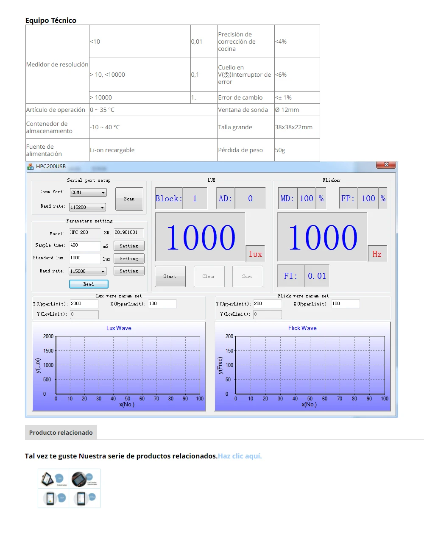Image resolution: width=424 pixels, height=547 pixels.
Task: Click the '> 10, <10000' table cell
Action: 140,75
